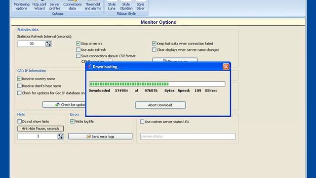This screenshot has width=316, height=178.
Task: Click Send error logs button
Action: click(100, 136)
